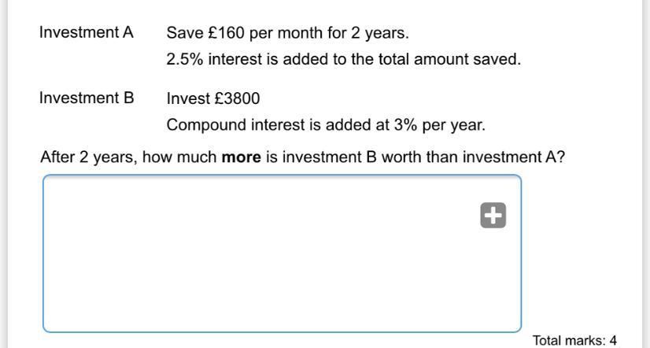Image resolution: width=650 pixels, height=348 pixels.
Task: Select the '£3800' amount in Investment B
Action: pos(237,98)
